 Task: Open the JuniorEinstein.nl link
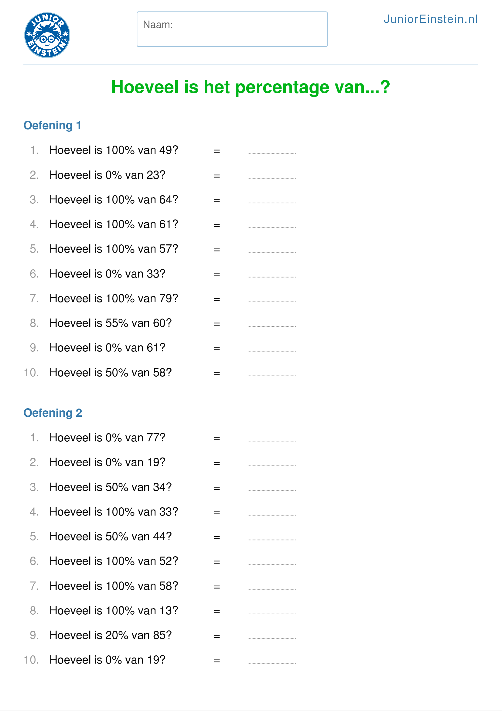430,19
